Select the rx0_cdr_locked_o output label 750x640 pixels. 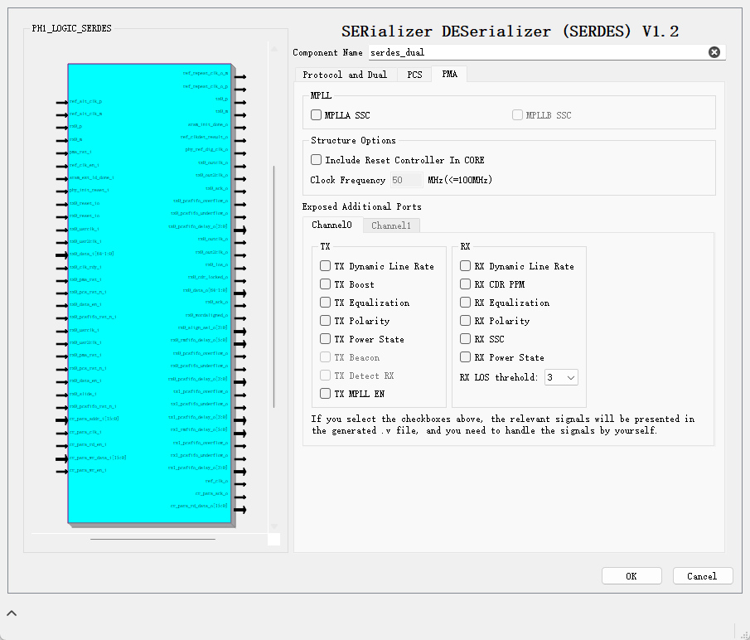point(208,277)
